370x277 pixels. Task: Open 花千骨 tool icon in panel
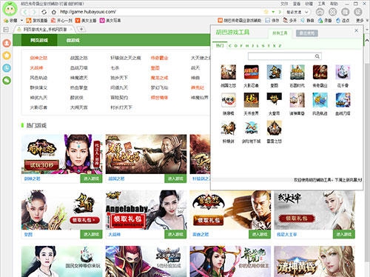pyautogui.click(x=343, y=72)
